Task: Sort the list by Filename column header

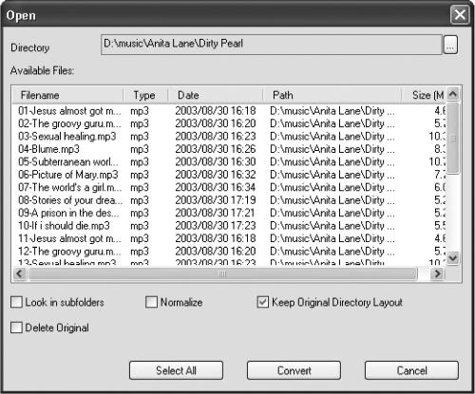Action: (67, 95)
